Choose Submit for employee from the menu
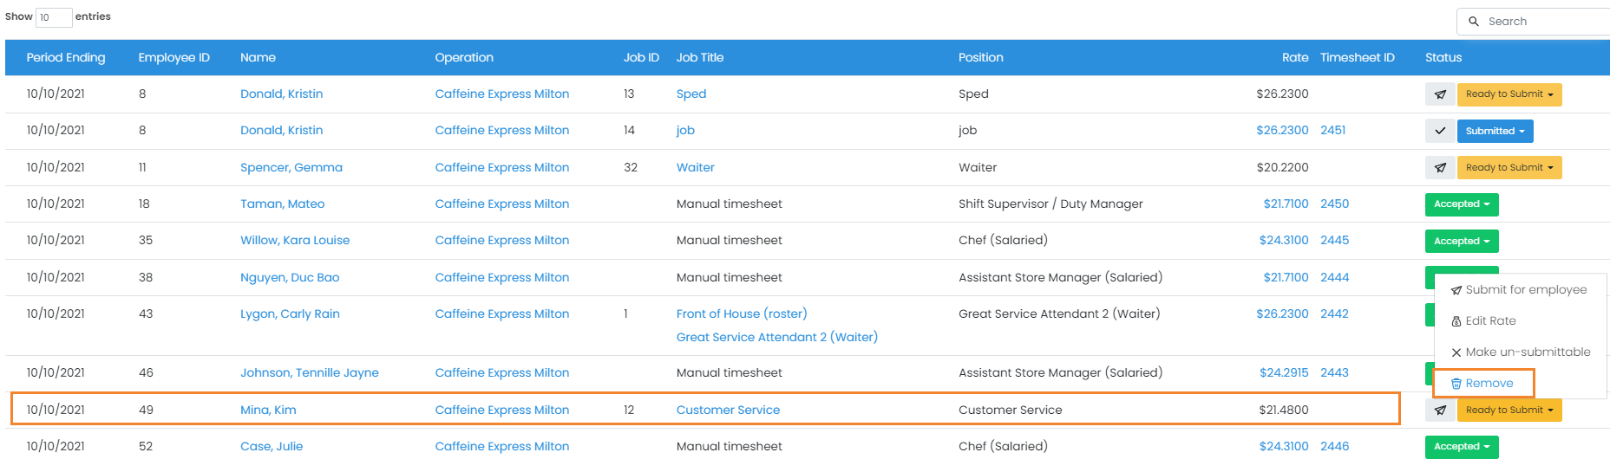Image resolution: width=1610 pixels, height=459 pixels. point(1525,290)
